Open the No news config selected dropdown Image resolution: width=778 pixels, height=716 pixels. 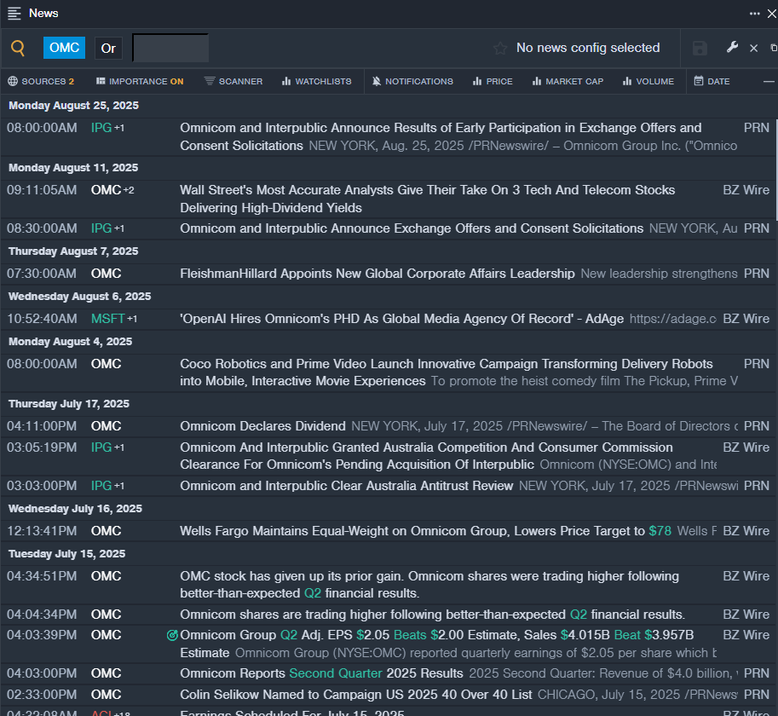[x=588, y=48]
